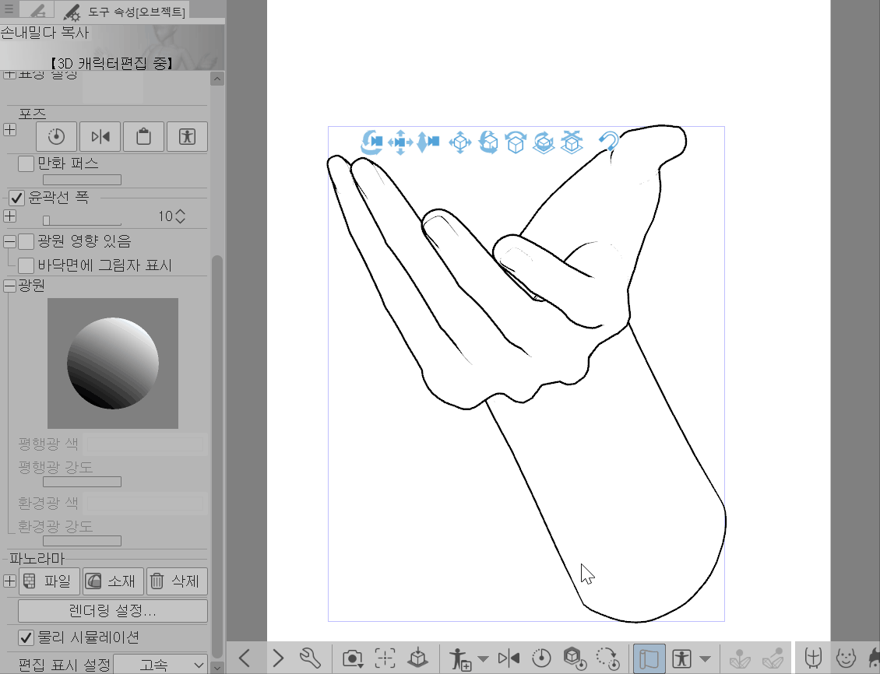Toggle the highlighted blue launcher icon
Viewport: 880px width, 674px height.
tap(649, 658)
